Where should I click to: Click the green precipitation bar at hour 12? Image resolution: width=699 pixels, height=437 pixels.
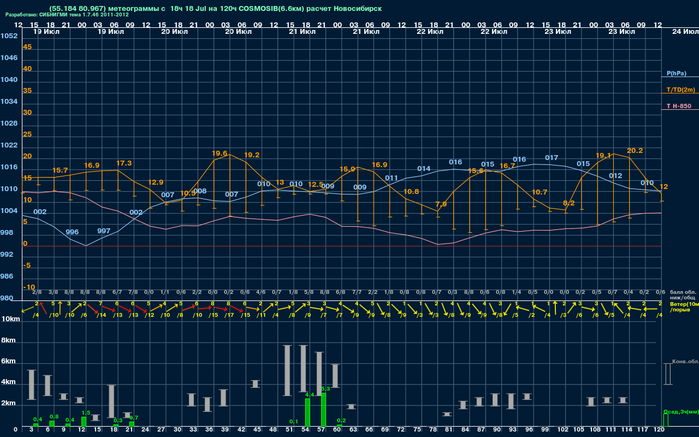click(x=84, y=422)
